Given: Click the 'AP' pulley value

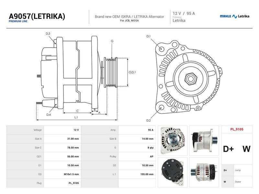Looking at the screenshot, I should [152, 156].
